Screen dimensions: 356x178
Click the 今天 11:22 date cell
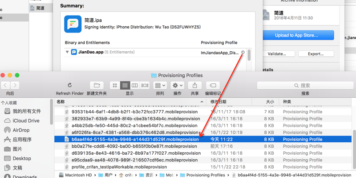point(222,139)
